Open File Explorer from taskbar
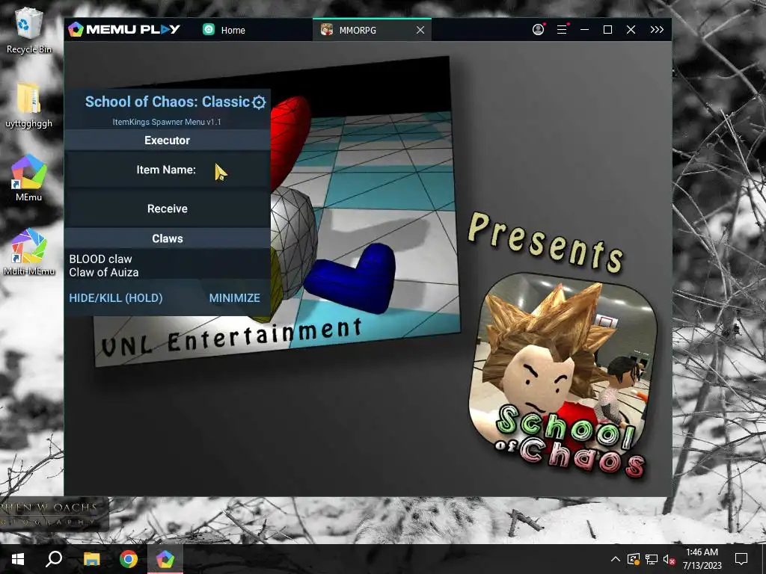The height and width of the screenshot is (574, 766). click(x=91, y=559)
